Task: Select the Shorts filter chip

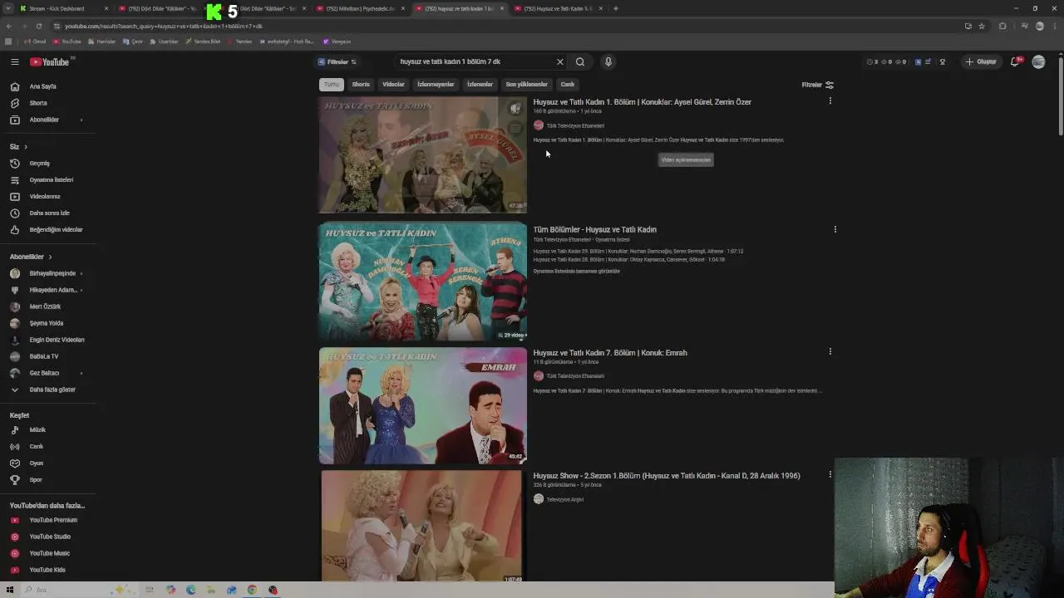Action: (x=361, y=84)
